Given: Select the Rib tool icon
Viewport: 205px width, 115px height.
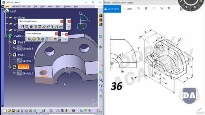Looking at the screenshot, I should [44, 27].
